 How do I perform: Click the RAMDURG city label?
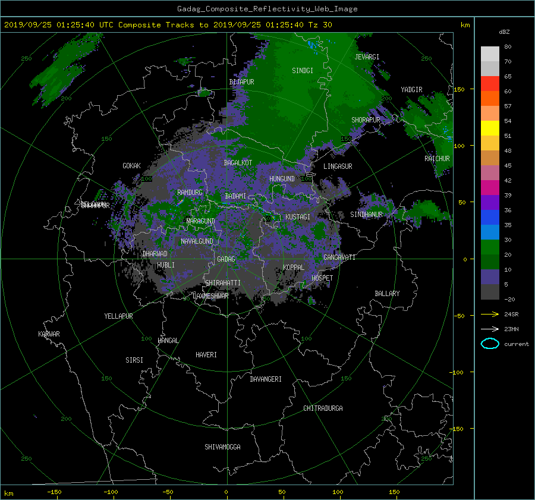[x=190, y=193]
